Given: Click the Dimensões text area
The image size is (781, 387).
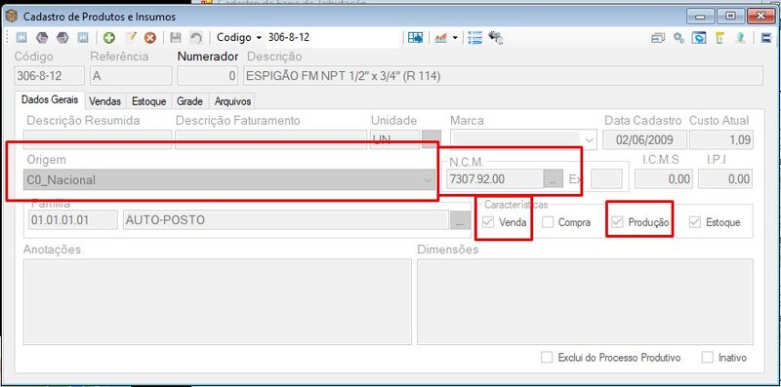Looking at the screenshot, I should tap(585, 302).
